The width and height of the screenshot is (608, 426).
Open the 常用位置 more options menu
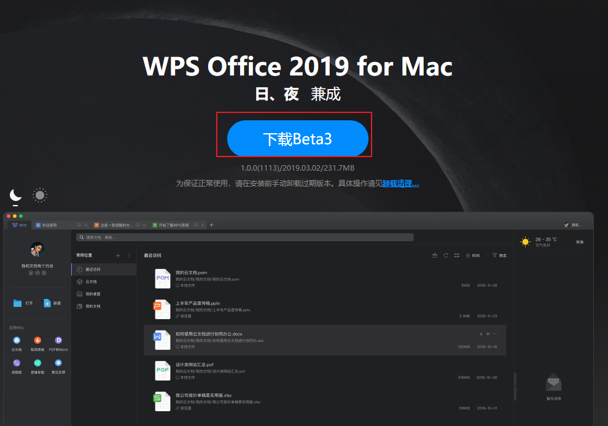coord(129,255)
